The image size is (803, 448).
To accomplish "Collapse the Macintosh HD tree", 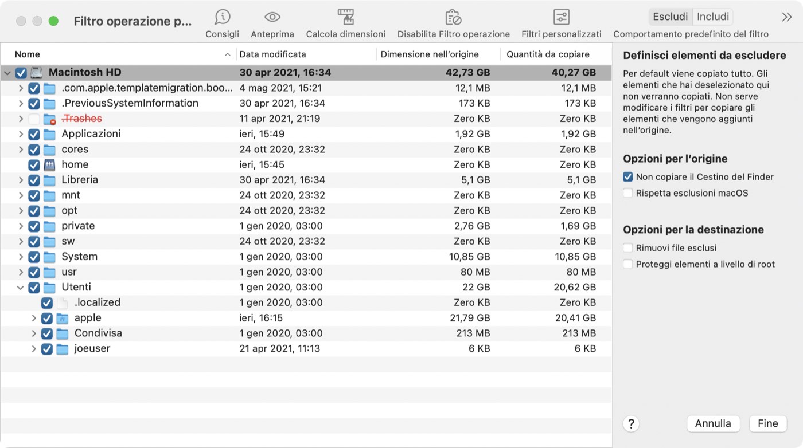I will click(7, 73).
